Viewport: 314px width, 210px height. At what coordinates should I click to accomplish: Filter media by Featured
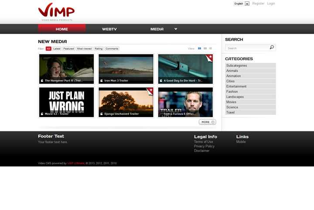click(69, 49)
